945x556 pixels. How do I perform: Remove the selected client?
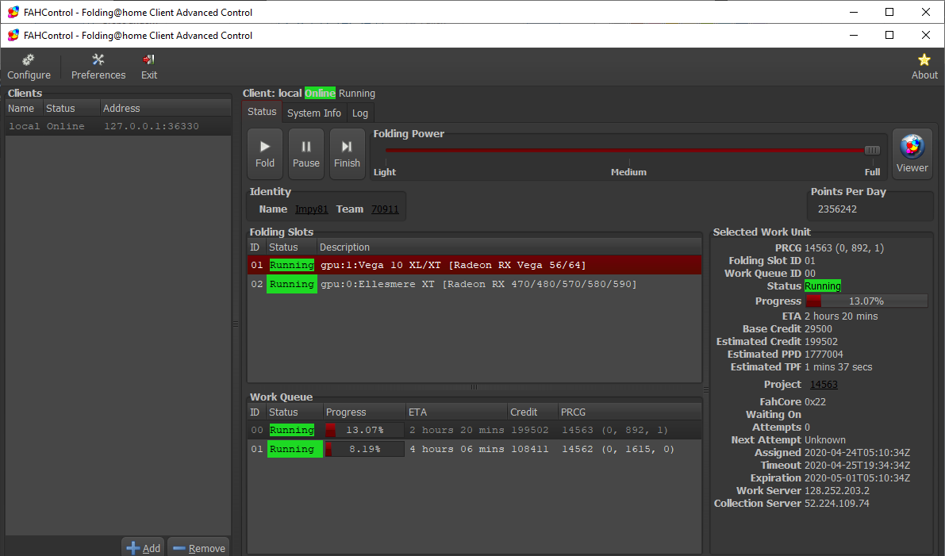point(199,547)
